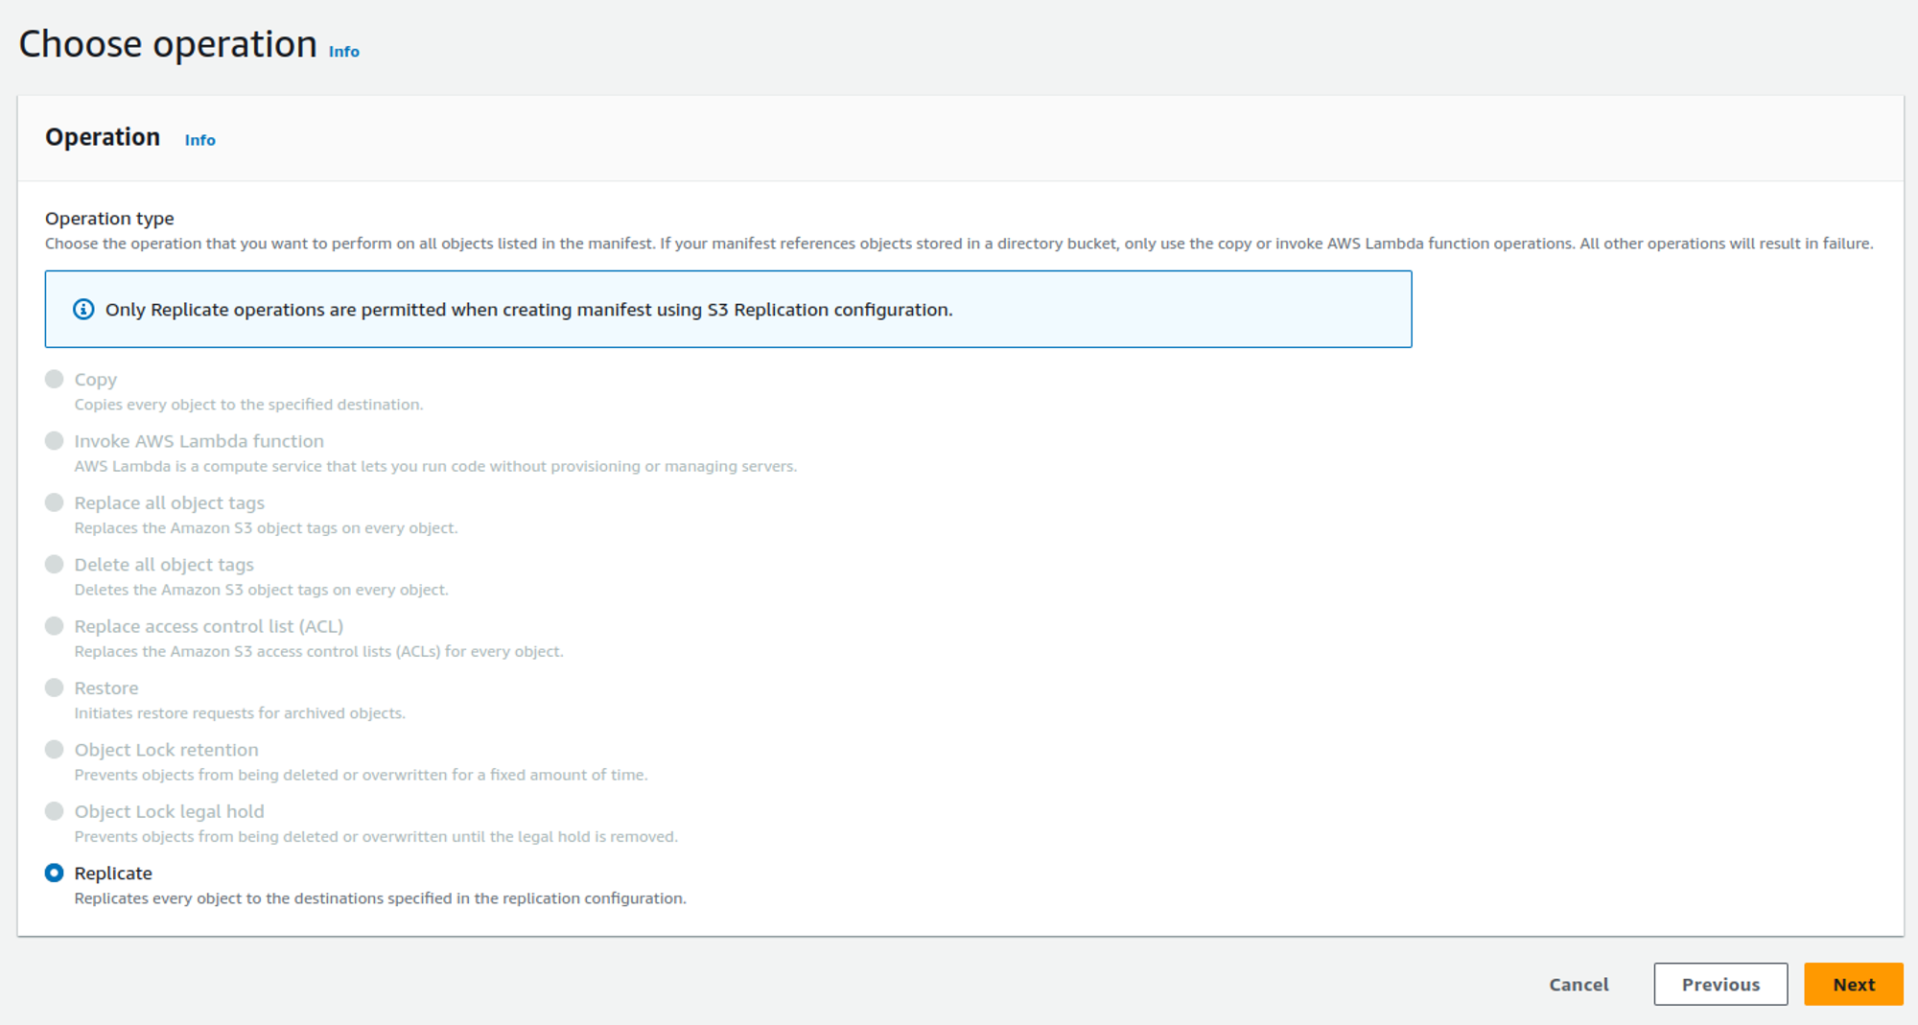Go back using the Previous button
This screenshot has height=1025, width=1918.
1719,984
